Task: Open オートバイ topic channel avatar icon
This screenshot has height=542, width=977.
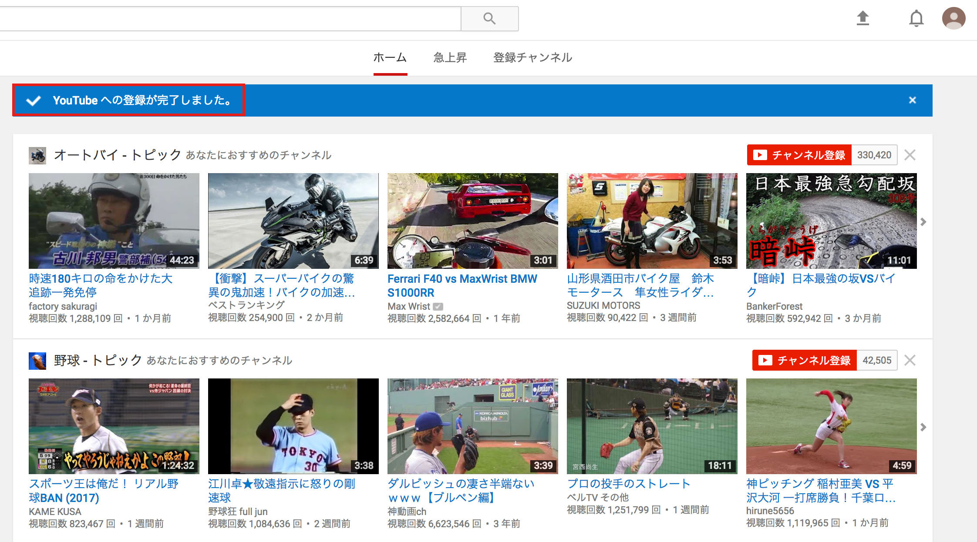Action: (x=37, y=155)
